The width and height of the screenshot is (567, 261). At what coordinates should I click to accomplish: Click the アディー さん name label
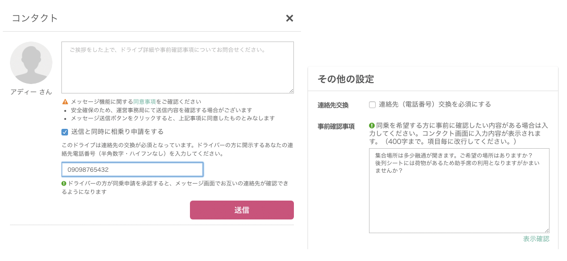tap(31, 92)
